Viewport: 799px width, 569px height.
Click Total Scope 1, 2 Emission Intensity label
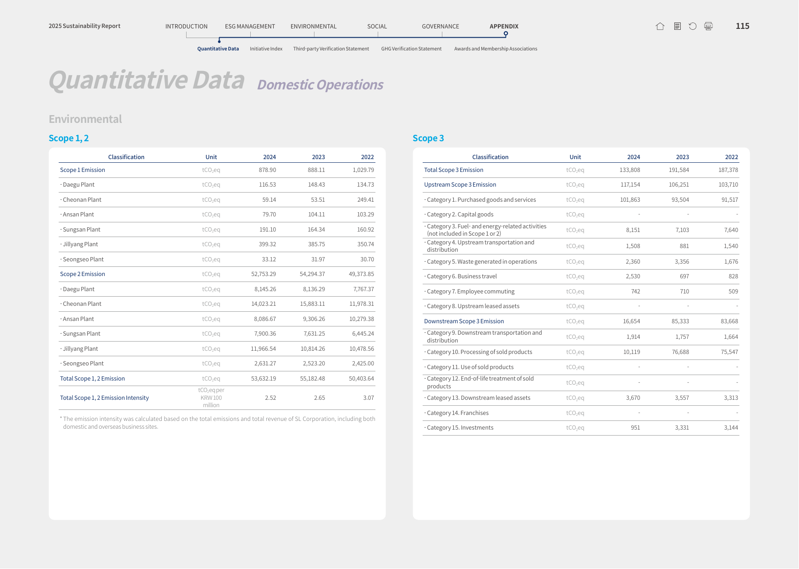click(105, 398)
